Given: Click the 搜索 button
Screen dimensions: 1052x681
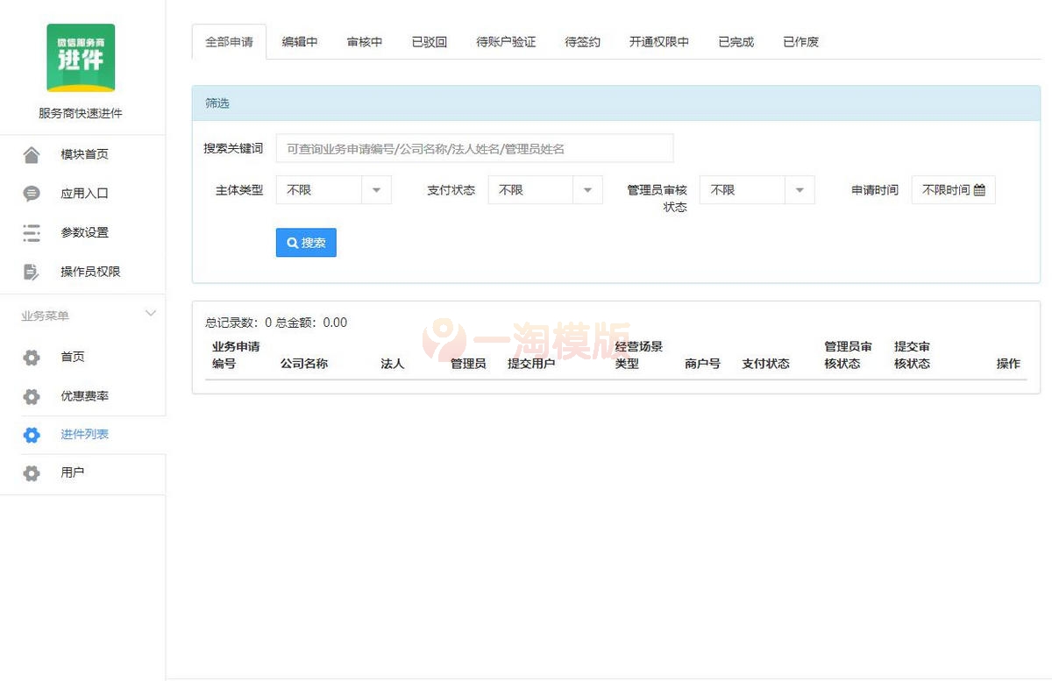Looking at the screenshot, I should pos(305,243).
